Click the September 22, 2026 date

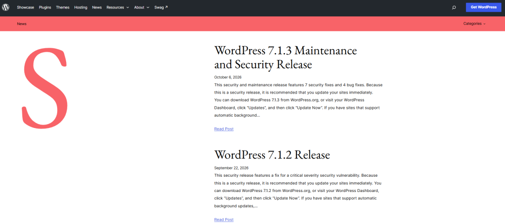click(231, 168)
